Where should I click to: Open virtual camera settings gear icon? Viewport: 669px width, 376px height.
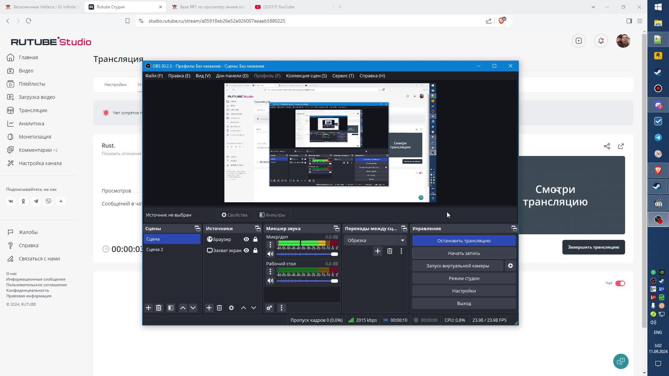[x=510, y=266]
